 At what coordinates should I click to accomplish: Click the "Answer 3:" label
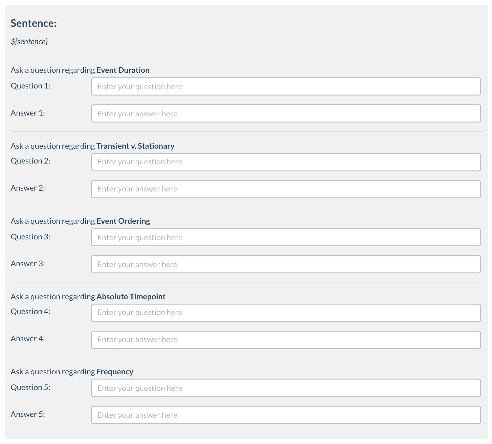point(28,264)
